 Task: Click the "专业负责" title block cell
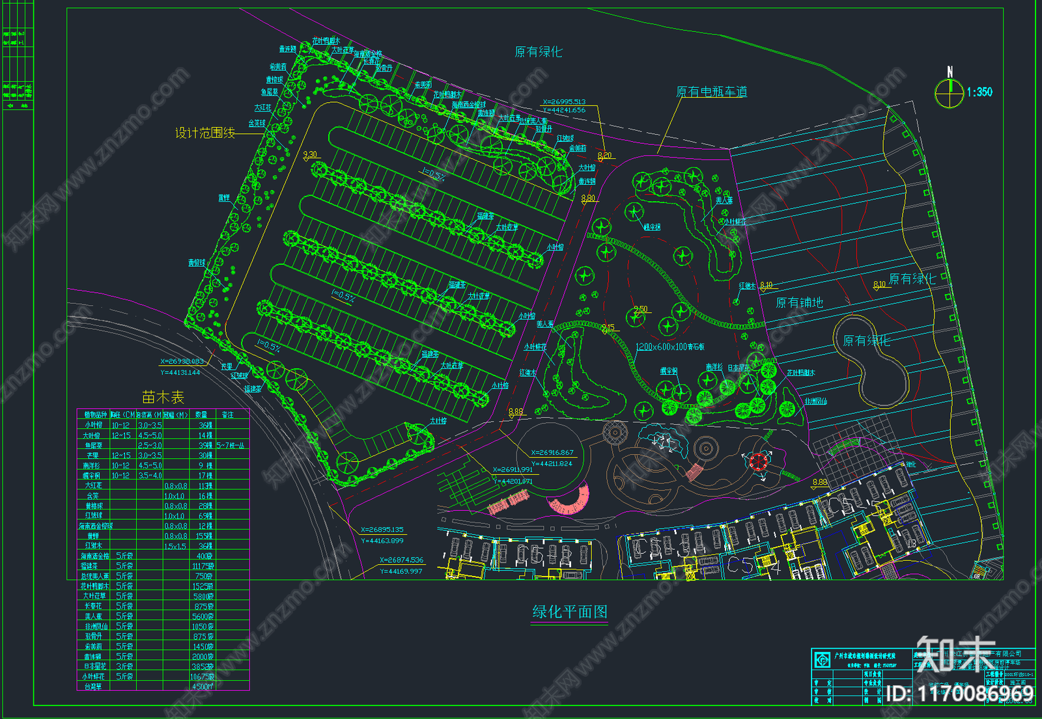pos(873,683)
